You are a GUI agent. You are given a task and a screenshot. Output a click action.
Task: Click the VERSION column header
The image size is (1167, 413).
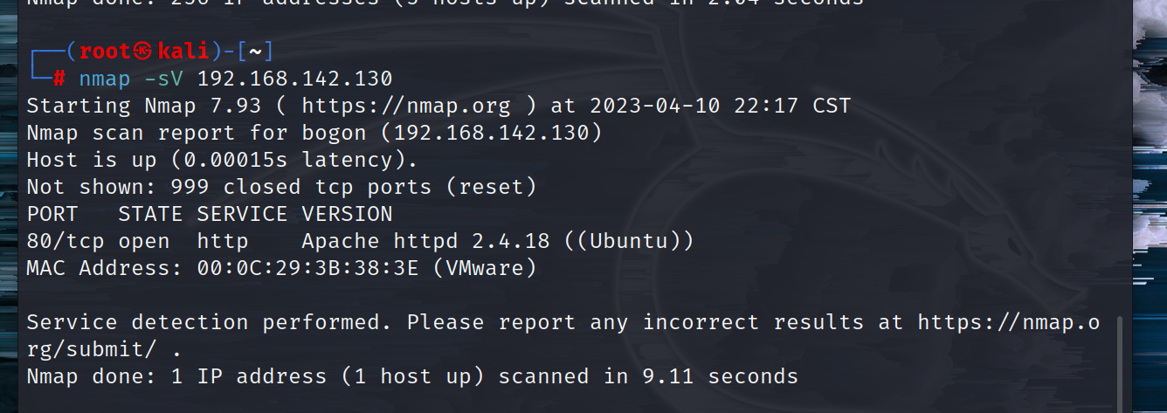click(x=347, y=214)
